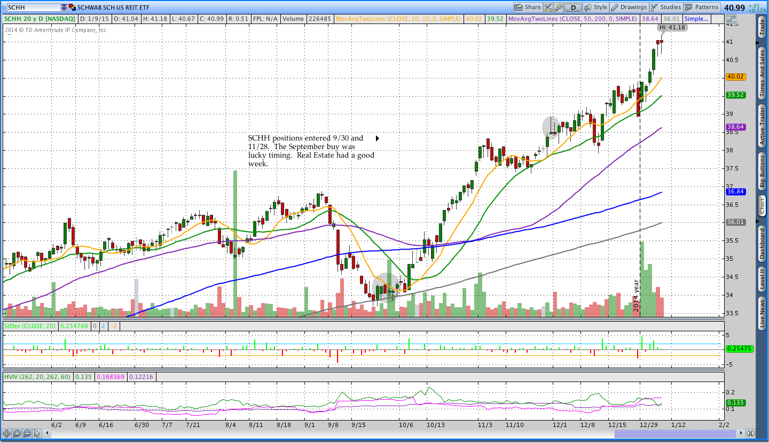Switch to the Active Trader side tab

coord(762,126)
